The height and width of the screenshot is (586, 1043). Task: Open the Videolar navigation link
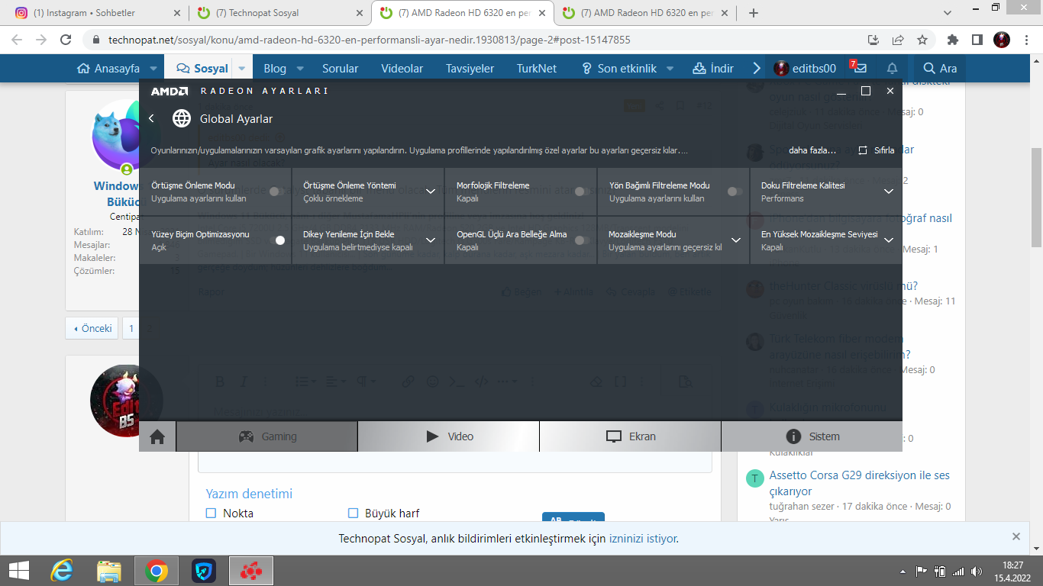[x=402, y=68]
